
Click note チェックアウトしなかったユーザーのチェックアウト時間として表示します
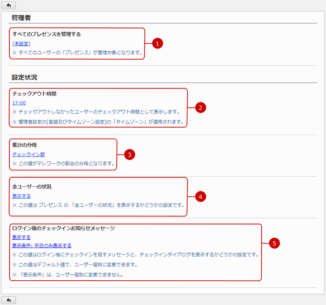tap(96, 112)
